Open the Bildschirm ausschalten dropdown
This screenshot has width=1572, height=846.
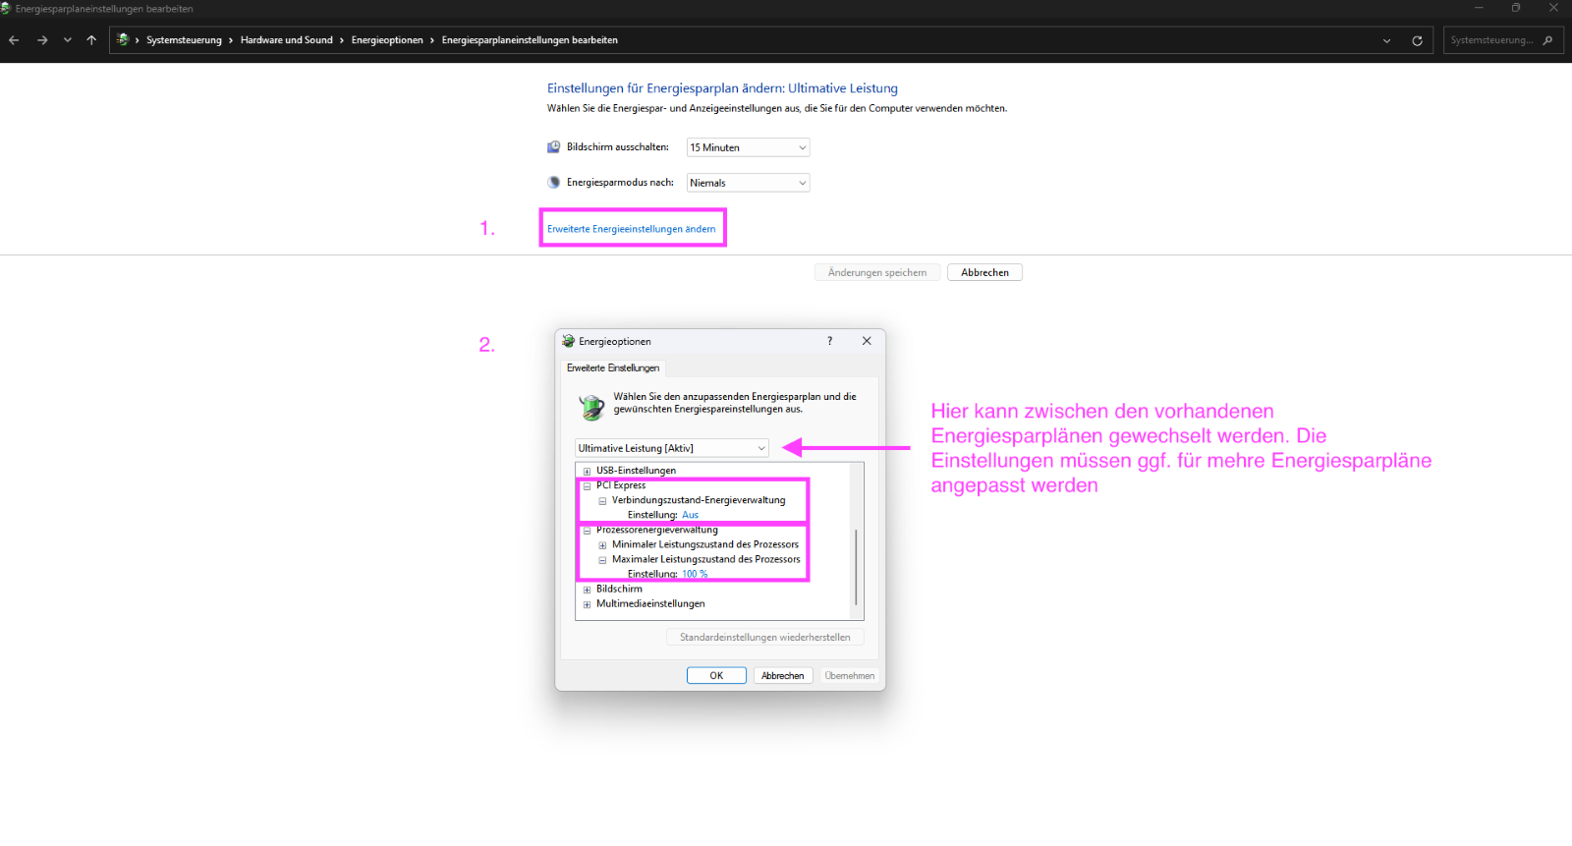pos(748,147)
